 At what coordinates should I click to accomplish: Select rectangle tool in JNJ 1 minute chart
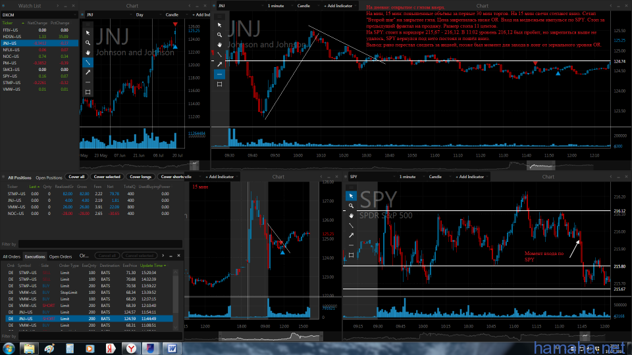tap(219, 84)
